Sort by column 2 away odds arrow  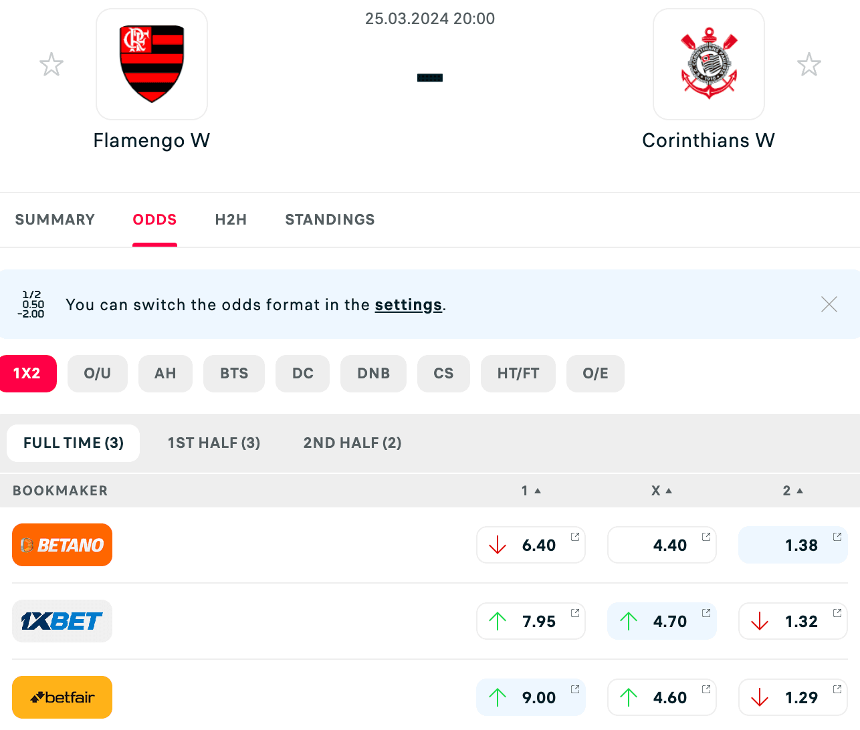pyautogui.click(x=800, y=491)
